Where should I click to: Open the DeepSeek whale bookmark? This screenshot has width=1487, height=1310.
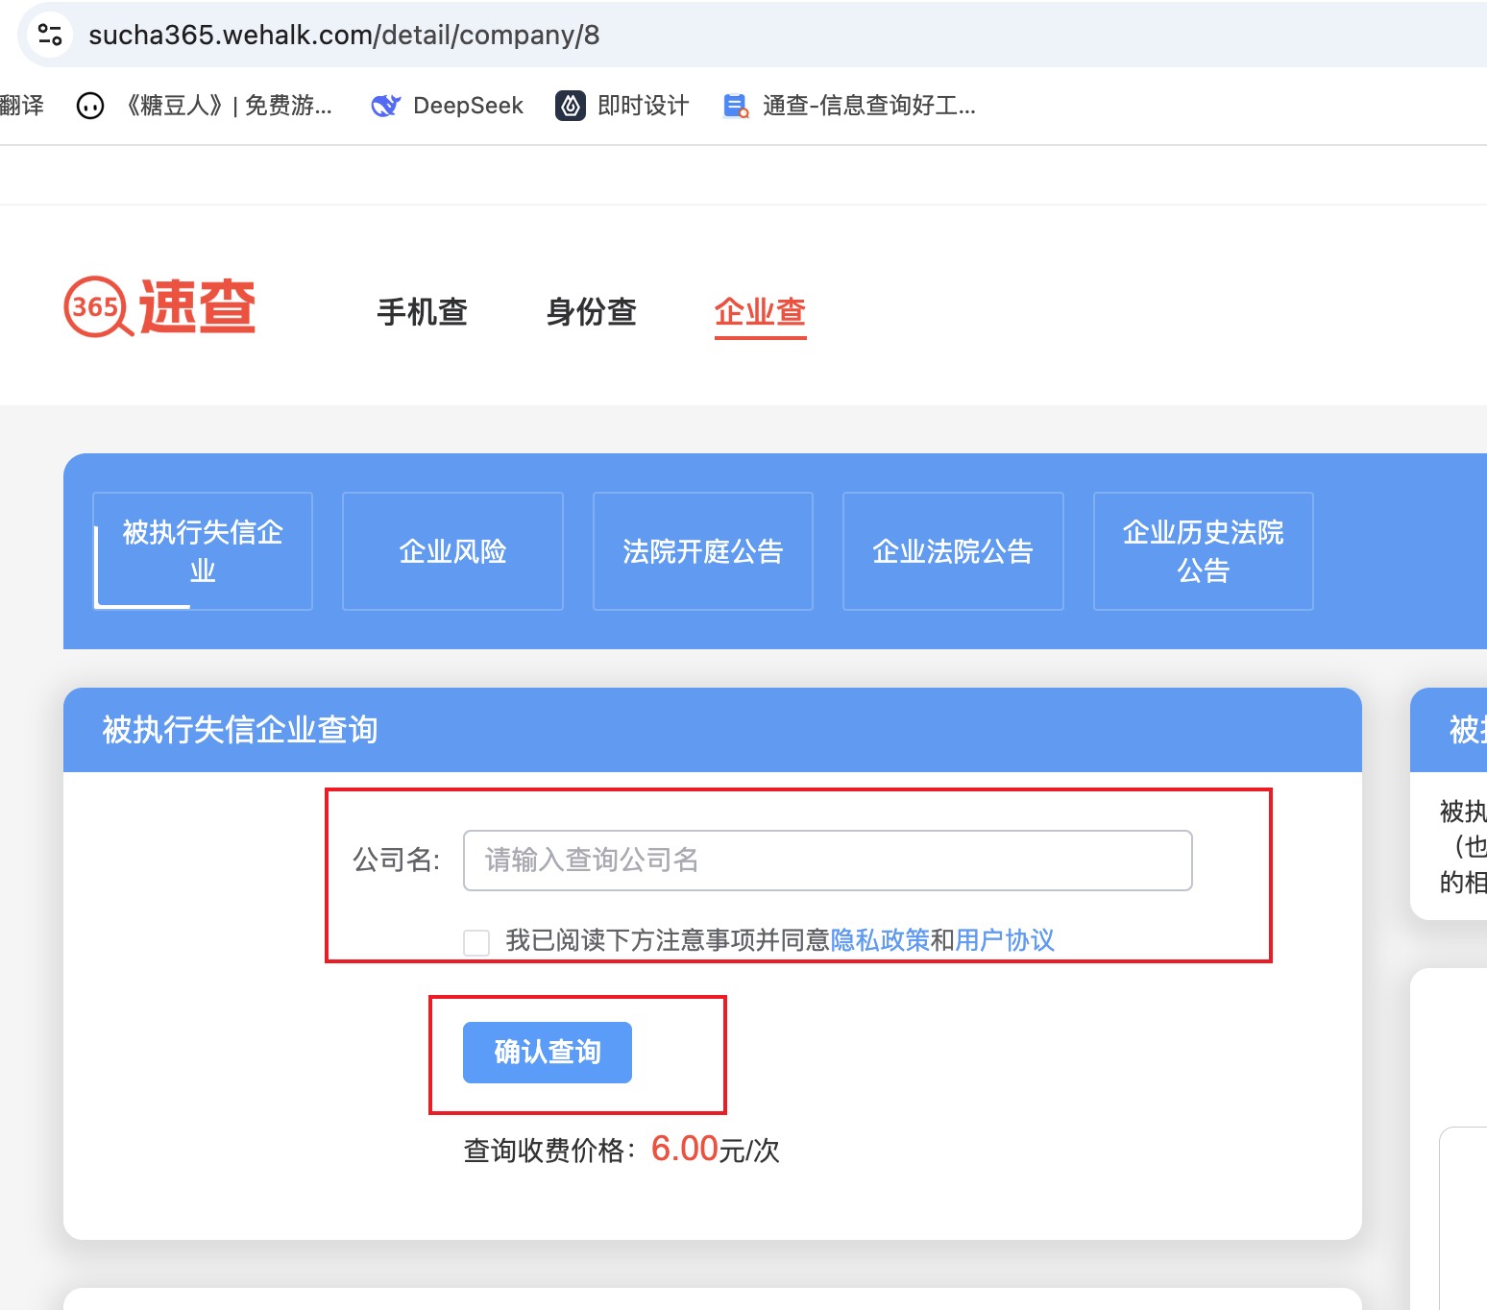(x=385, y=106)
